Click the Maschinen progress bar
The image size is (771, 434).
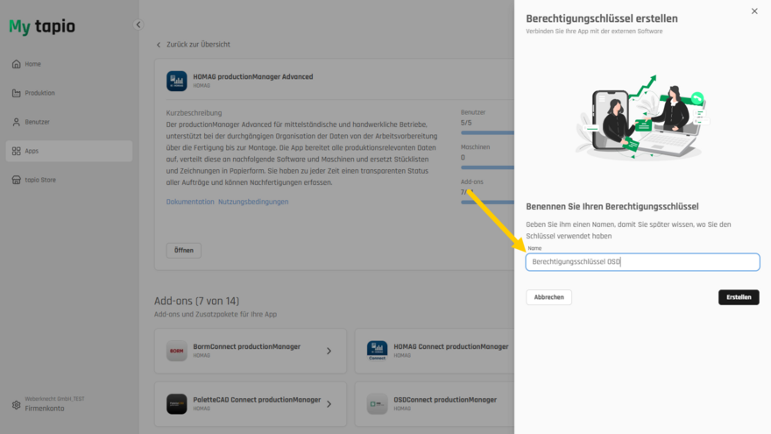click(487, 167)
